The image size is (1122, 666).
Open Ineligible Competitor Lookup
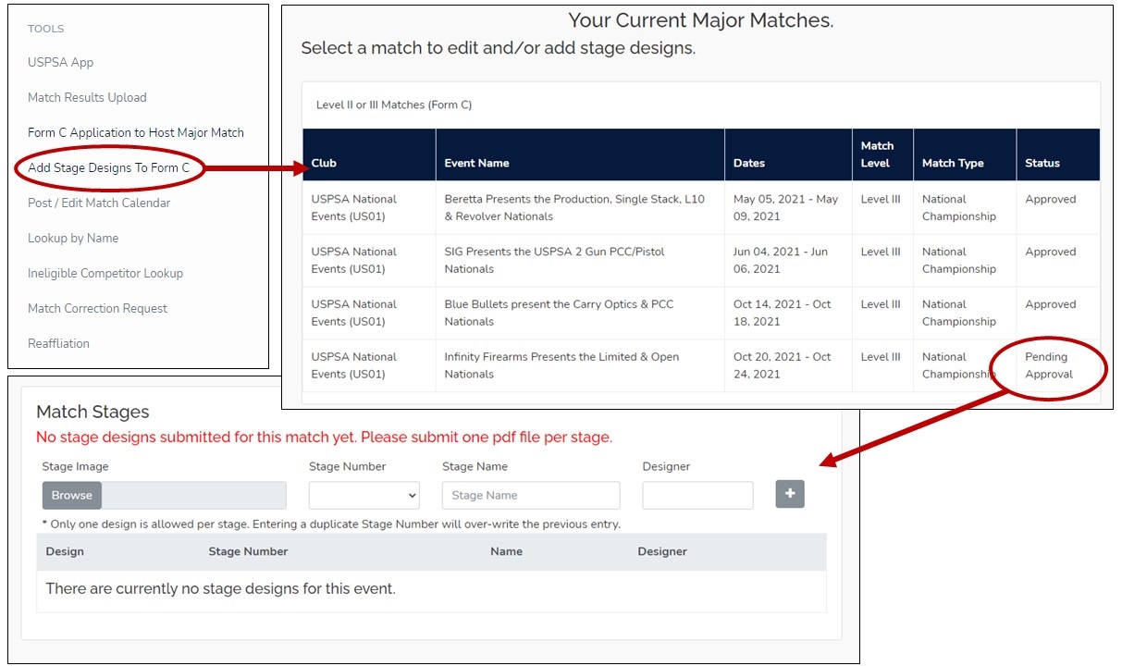(x=105, y=273)
